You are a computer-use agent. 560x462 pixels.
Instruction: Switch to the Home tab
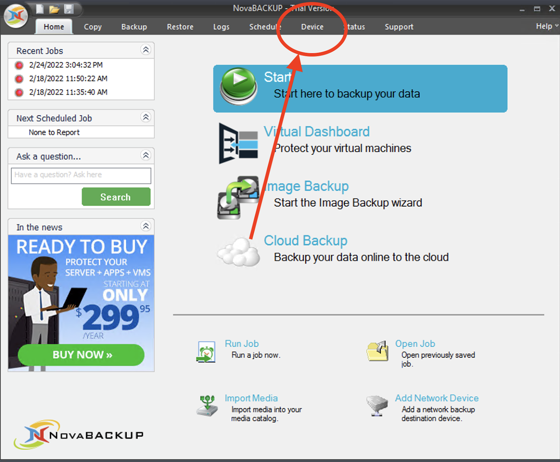coord(54,27)
